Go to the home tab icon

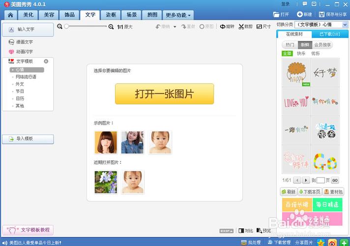[x=10, y=15]
